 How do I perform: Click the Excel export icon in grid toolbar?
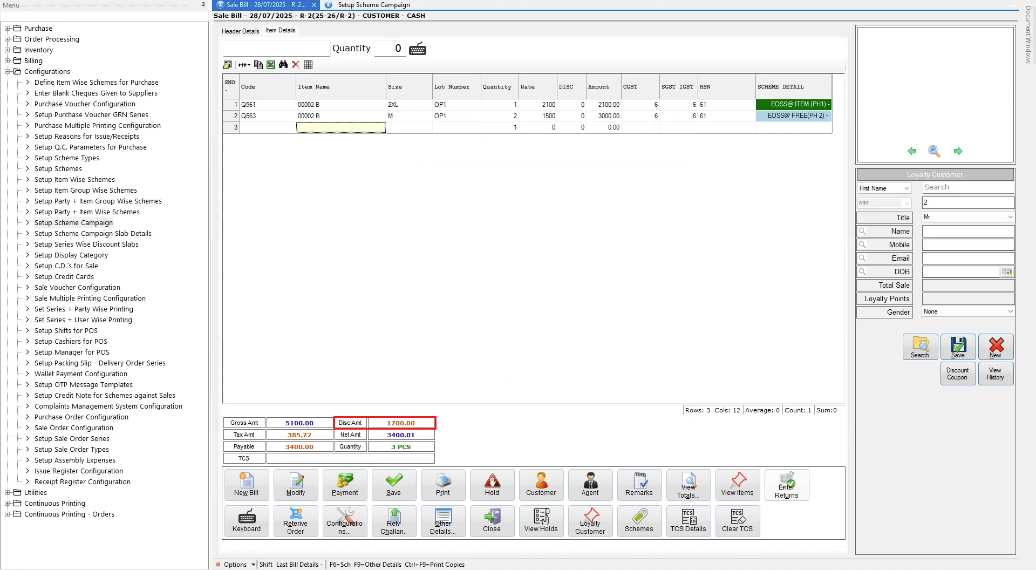coord(271,65)
